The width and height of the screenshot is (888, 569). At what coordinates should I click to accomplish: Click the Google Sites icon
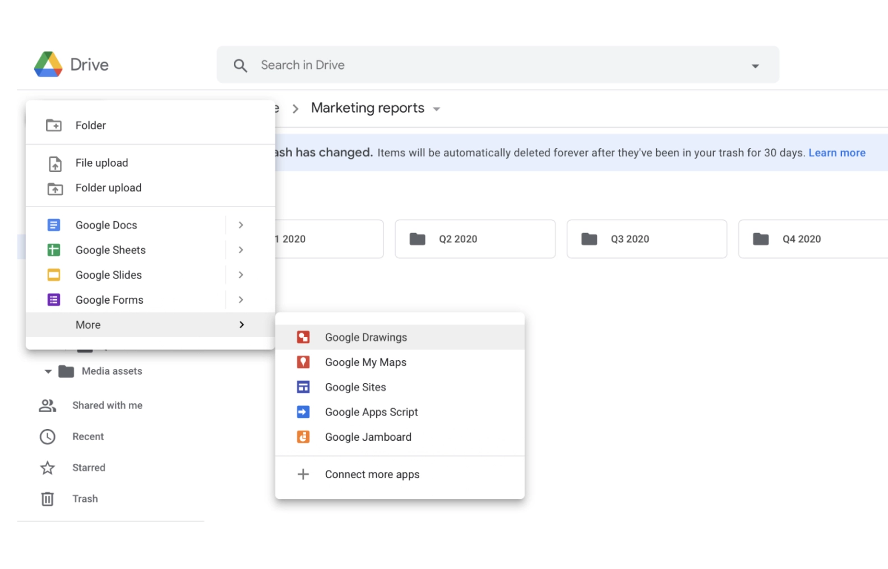(x=303, y=387)
